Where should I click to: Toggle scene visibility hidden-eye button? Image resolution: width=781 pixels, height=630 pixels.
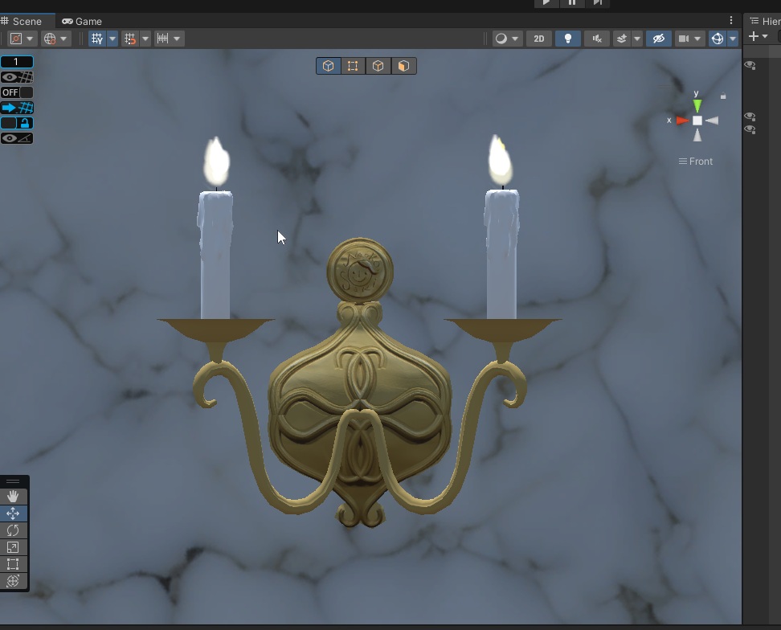point(658,39)
